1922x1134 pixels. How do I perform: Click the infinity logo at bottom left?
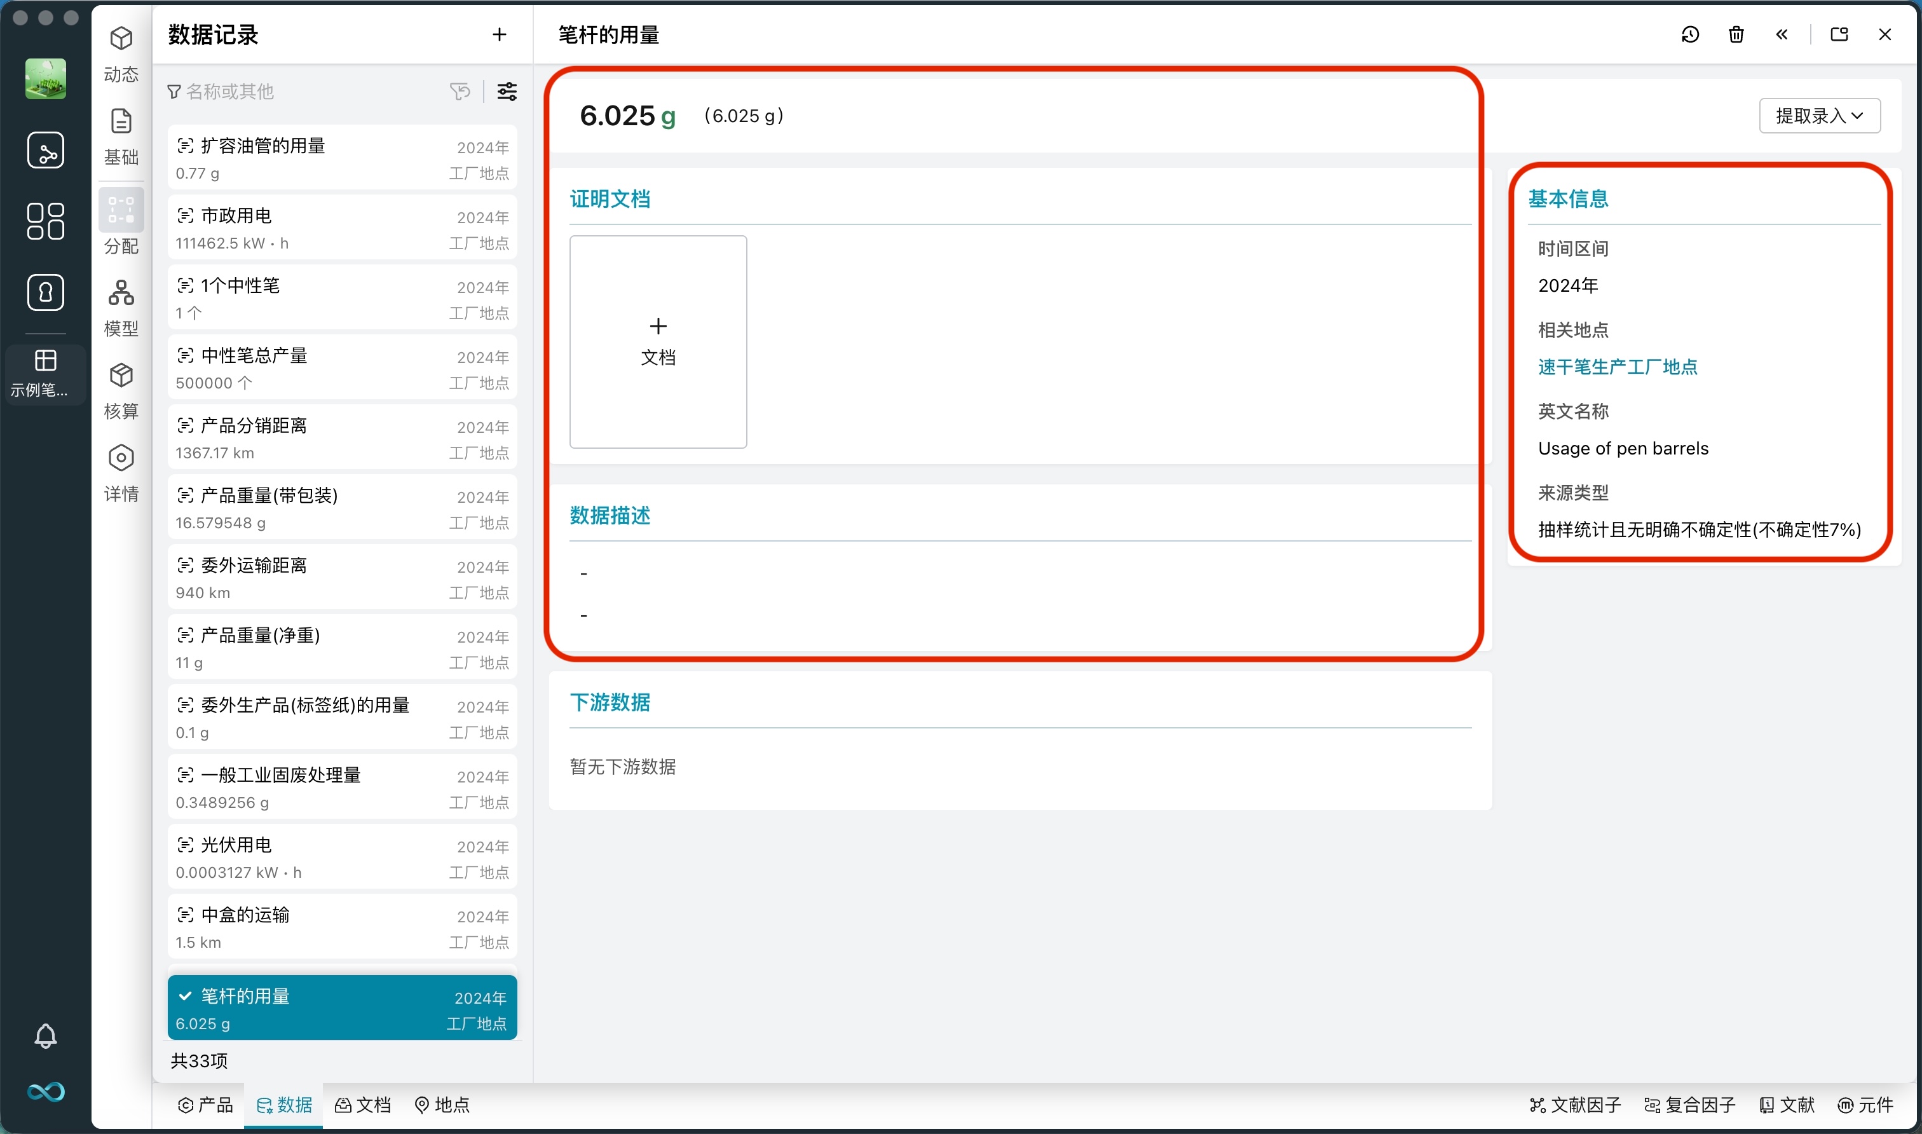click(46, 1092)
